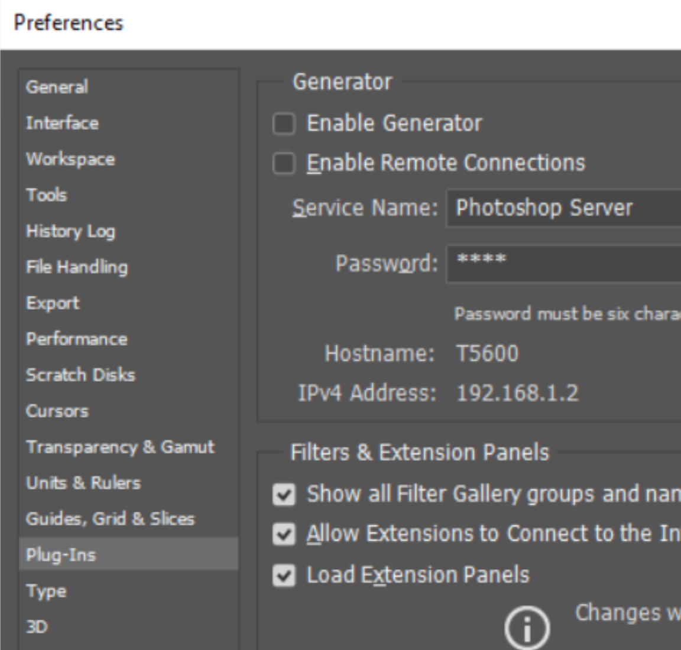Click the Filters & Extension Panels heading
The image size is (681, 650).
click(420, 453)
